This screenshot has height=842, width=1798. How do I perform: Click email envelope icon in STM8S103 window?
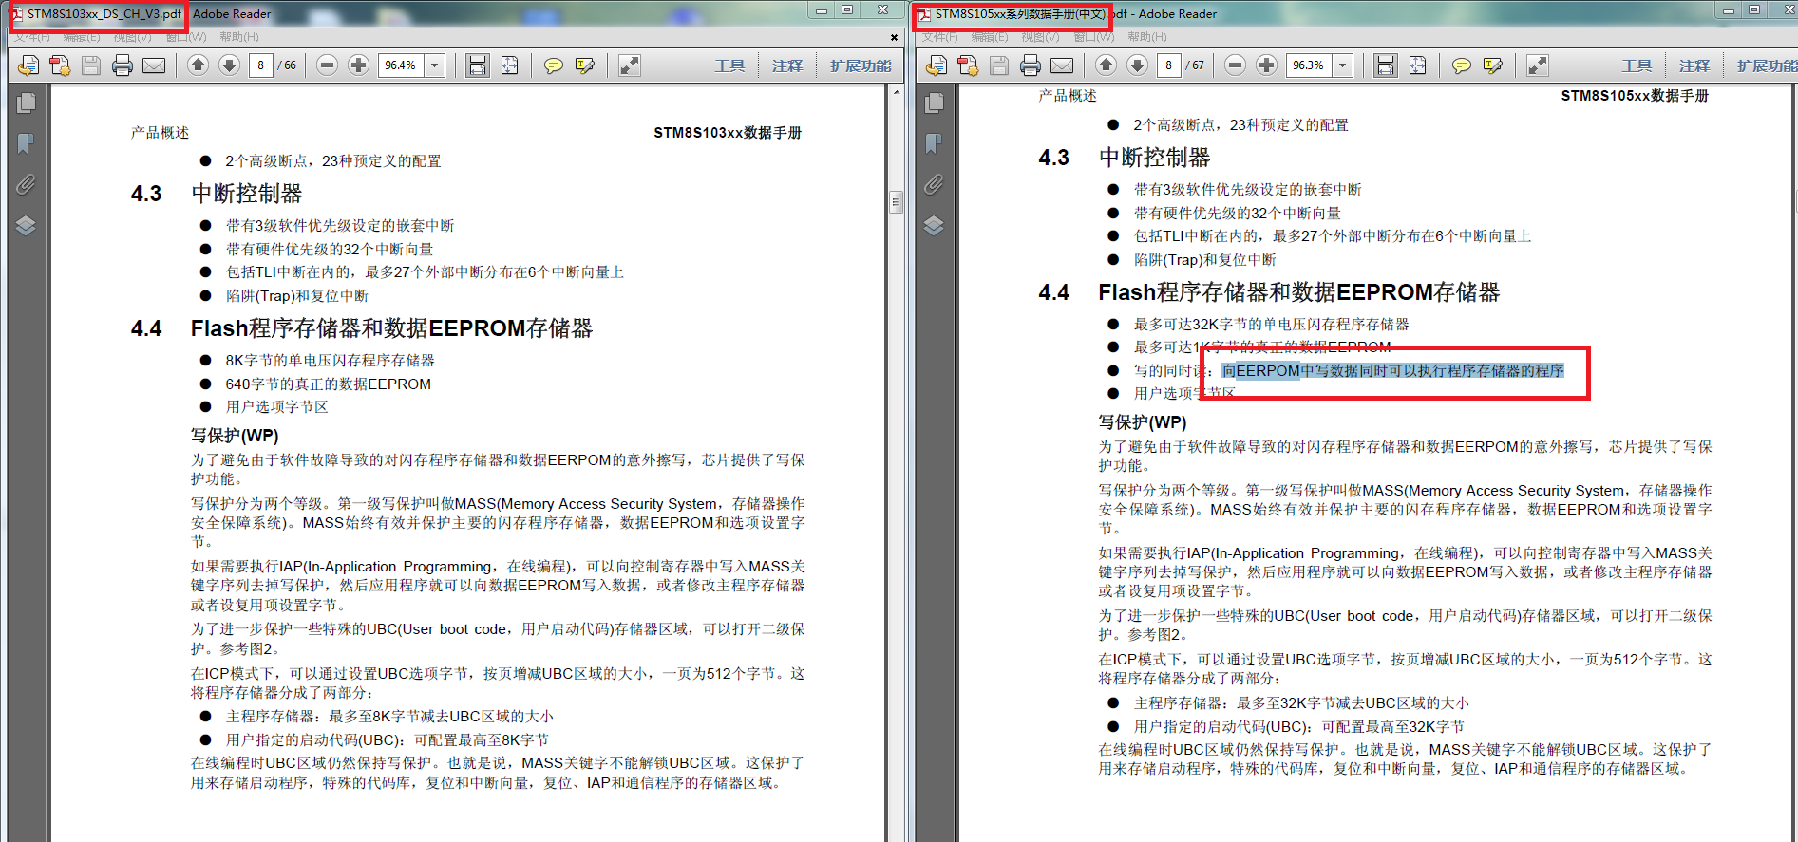click(154, 65)
